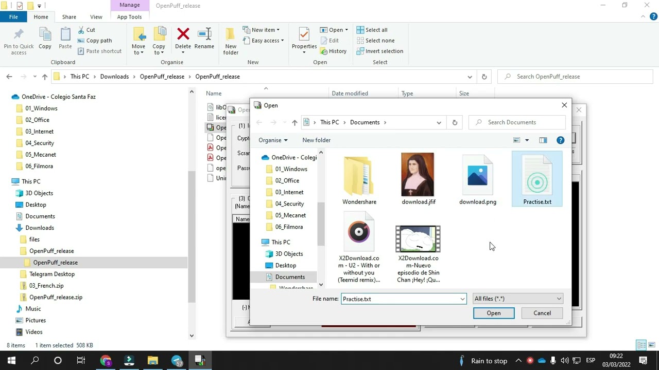Switch to the Share ribbon tab
Screen dimensions: 659x370
[69, 17]
